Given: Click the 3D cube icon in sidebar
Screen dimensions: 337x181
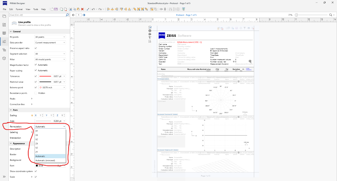Looking at the screenshot, I should coord(4,58).
